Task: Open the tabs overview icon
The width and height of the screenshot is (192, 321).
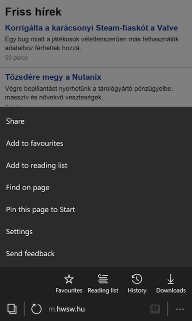Action: point(12,309)
